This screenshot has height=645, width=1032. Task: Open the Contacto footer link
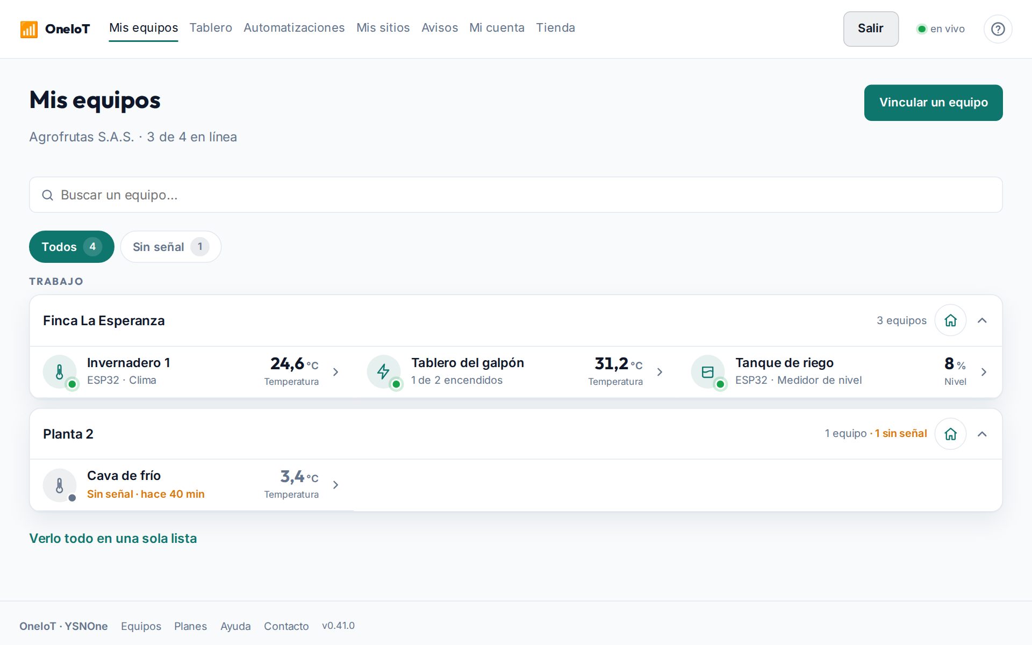[x=286, y=626]
